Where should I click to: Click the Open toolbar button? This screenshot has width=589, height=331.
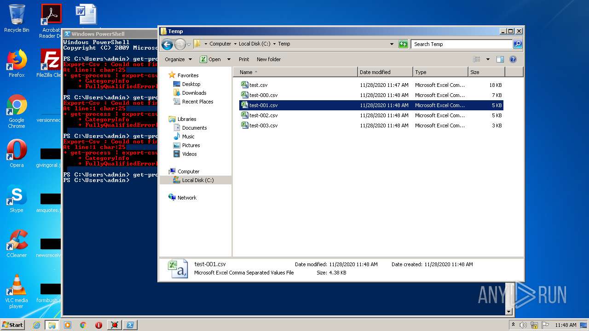pyautogui.click(x=210, y=59)
